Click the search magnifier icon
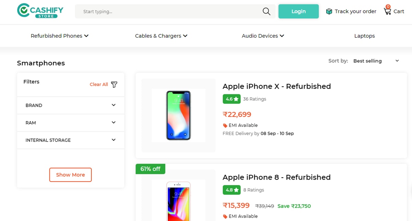Screen dimensions: 412x221 (x=266, y=11)
